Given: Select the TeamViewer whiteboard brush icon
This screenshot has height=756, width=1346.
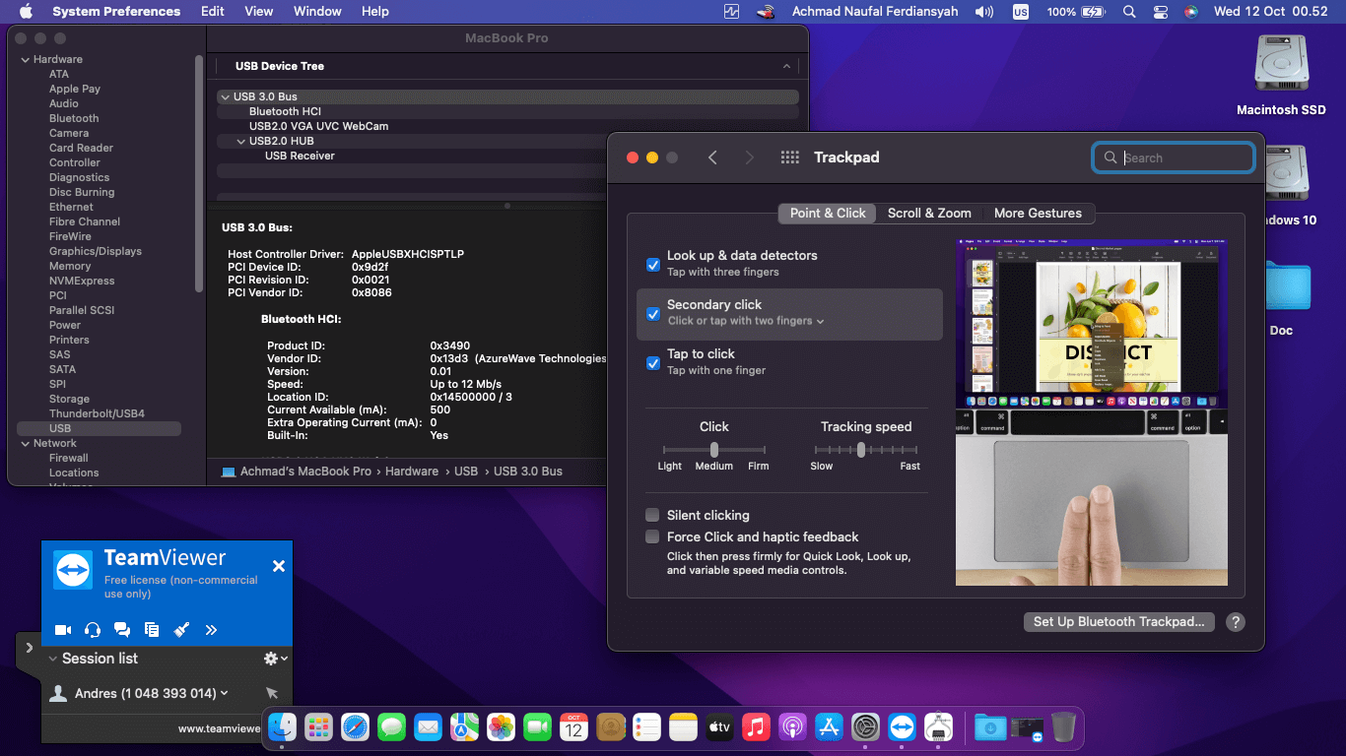Looking at the screenshot, I should coord(181,630).
